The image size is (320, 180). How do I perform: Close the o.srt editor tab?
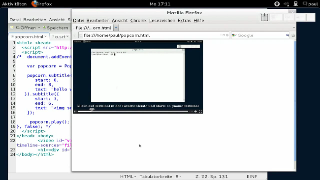[x=67, y=36]
